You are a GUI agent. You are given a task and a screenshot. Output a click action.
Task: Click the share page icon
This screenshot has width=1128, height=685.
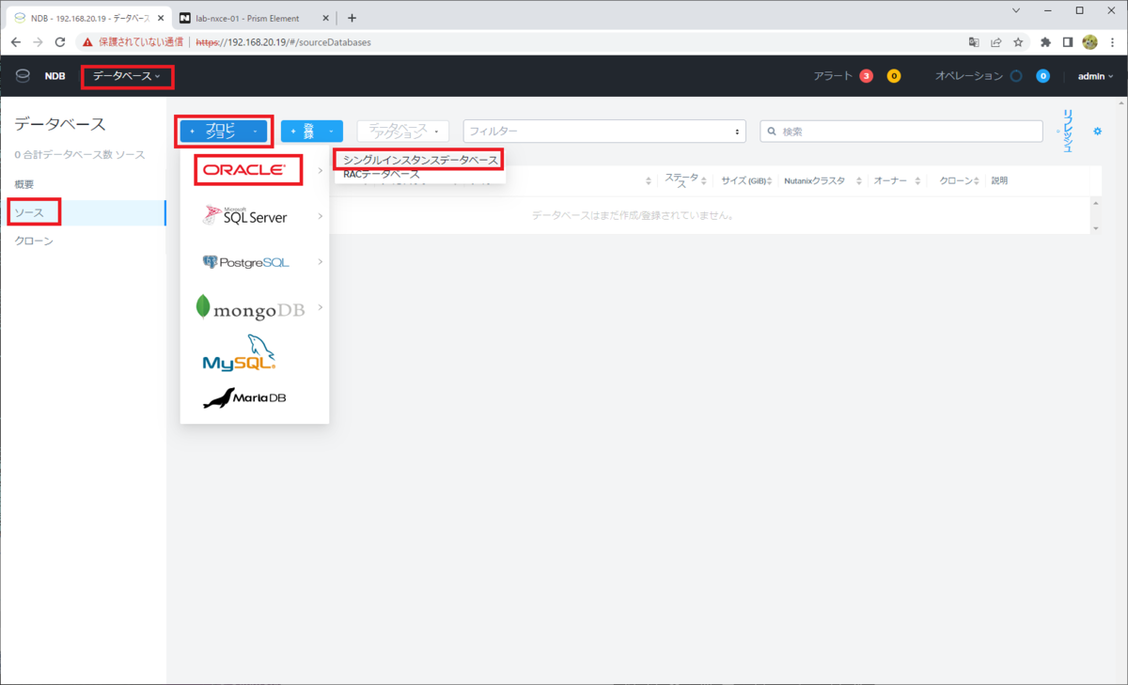pos(995,42)
